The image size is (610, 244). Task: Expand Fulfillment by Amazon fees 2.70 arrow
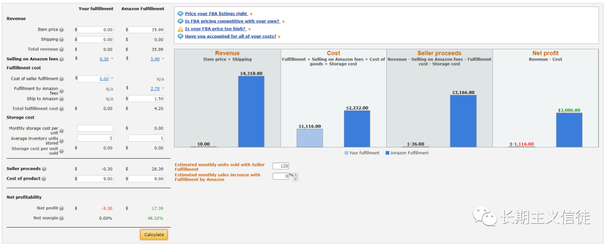coord(163,88)
